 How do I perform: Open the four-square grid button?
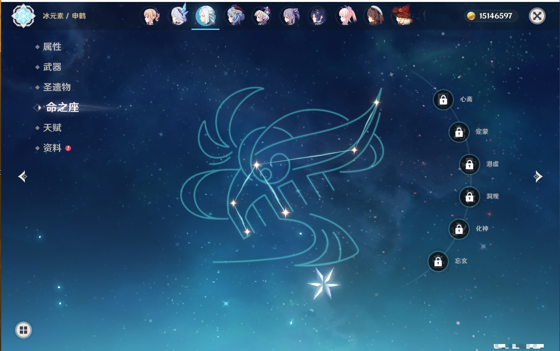[x=23, y=330]
